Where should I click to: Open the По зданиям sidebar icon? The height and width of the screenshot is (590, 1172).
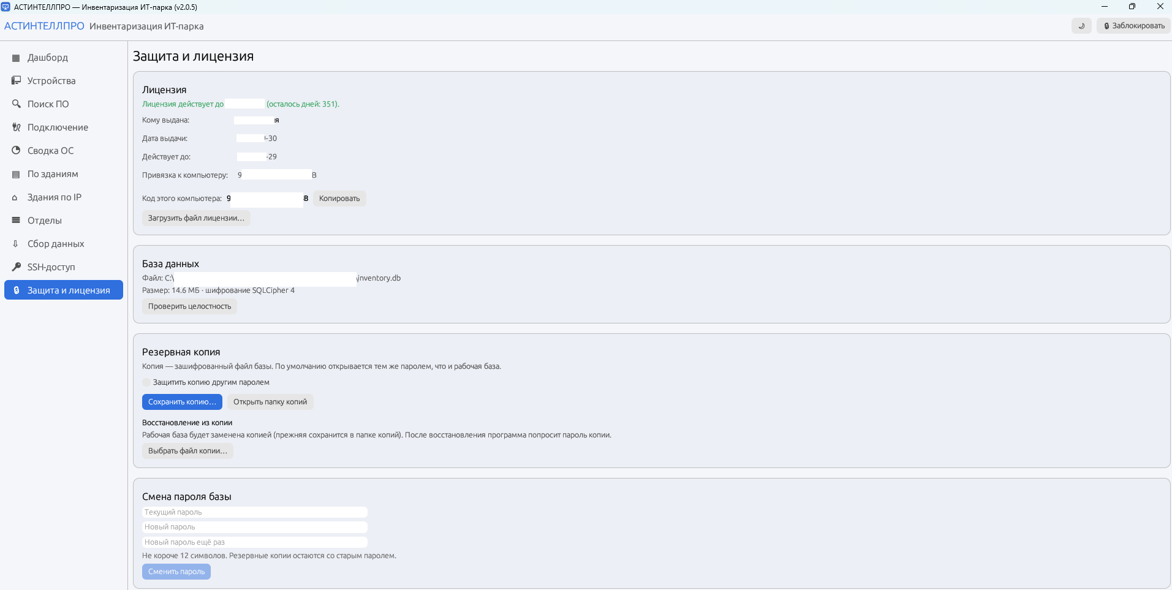coord(16,174)
